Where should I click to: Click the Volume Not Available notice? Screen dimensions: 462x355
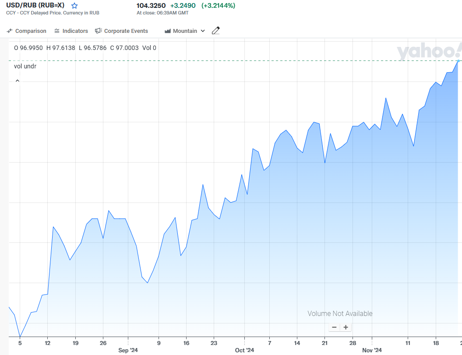pyautogui.click(x=340, y=313)
